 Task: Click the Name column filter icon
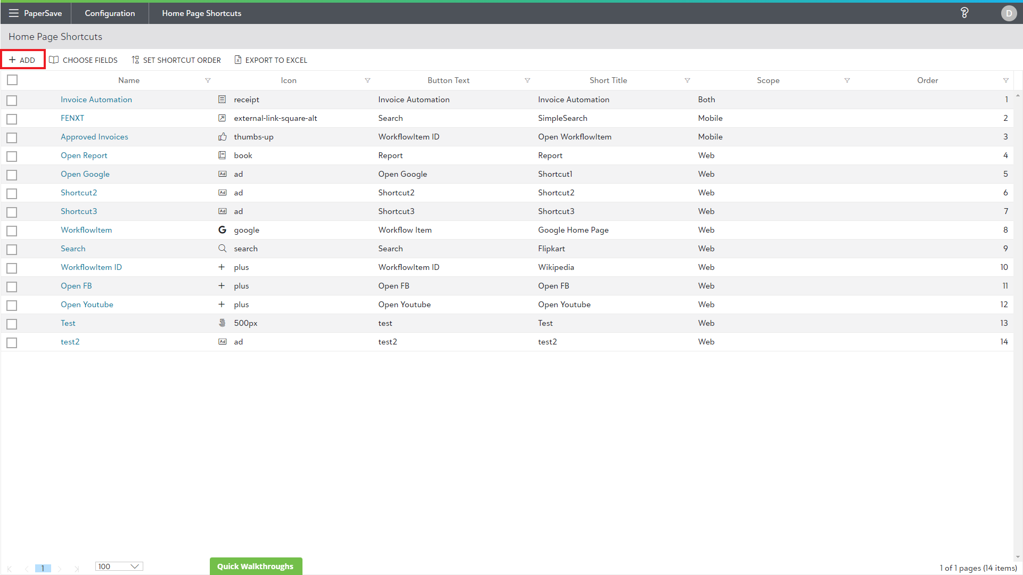[x=208, y=80]
